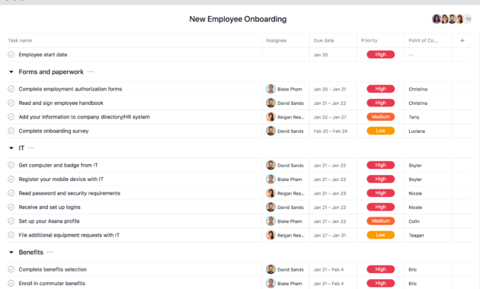The height and width of the screenshot is (289, 480).
Task: Mark 'Read password and security requirements' complete
Action: click(11, 193)
